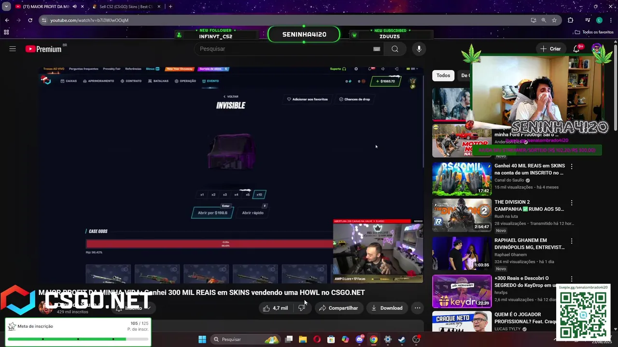Screen dimensions: 618x347
Task: Click the Criar button
Action: click(550, 49)
